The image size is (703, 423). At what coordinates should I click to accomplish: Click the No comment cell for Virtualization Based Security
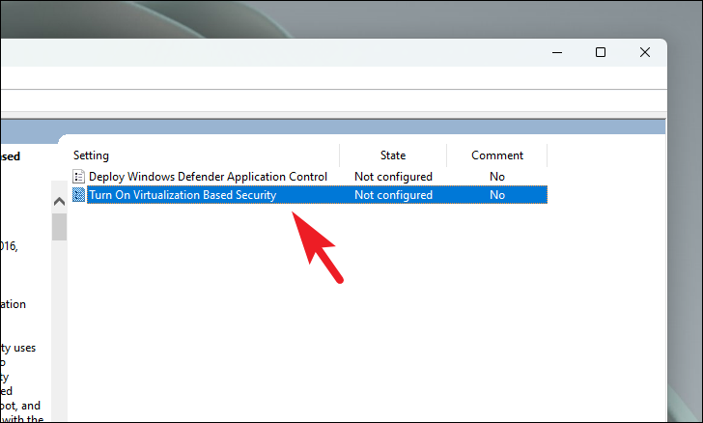click(x=497, y=195)
